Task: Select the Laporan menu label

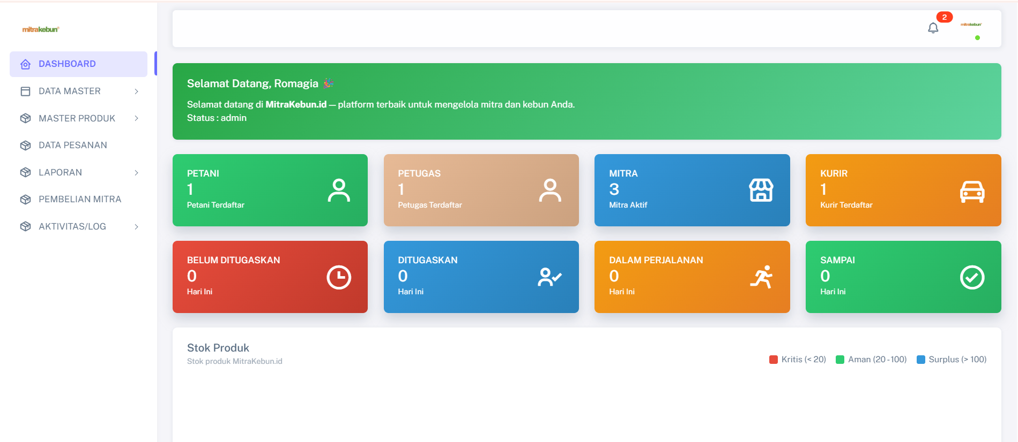Action: [60, 172]
